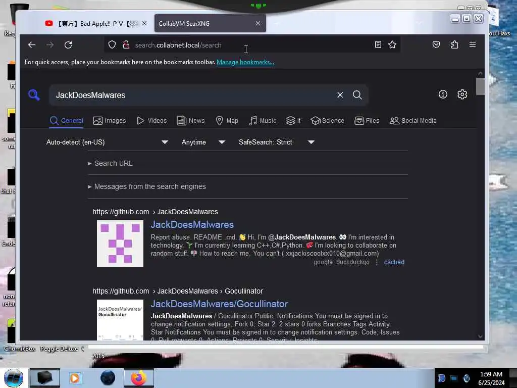Viewport: 517px width, 388px height.
Task: Open SearXNG preferences gear icon
Action: point(462,94)
